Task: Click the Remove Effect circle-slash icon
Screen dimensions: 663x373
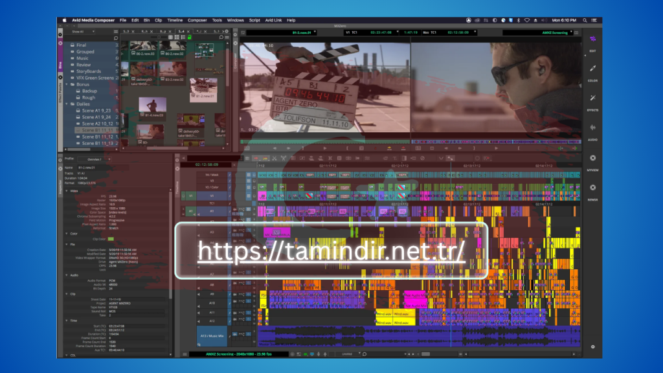Action: point(422,158)
